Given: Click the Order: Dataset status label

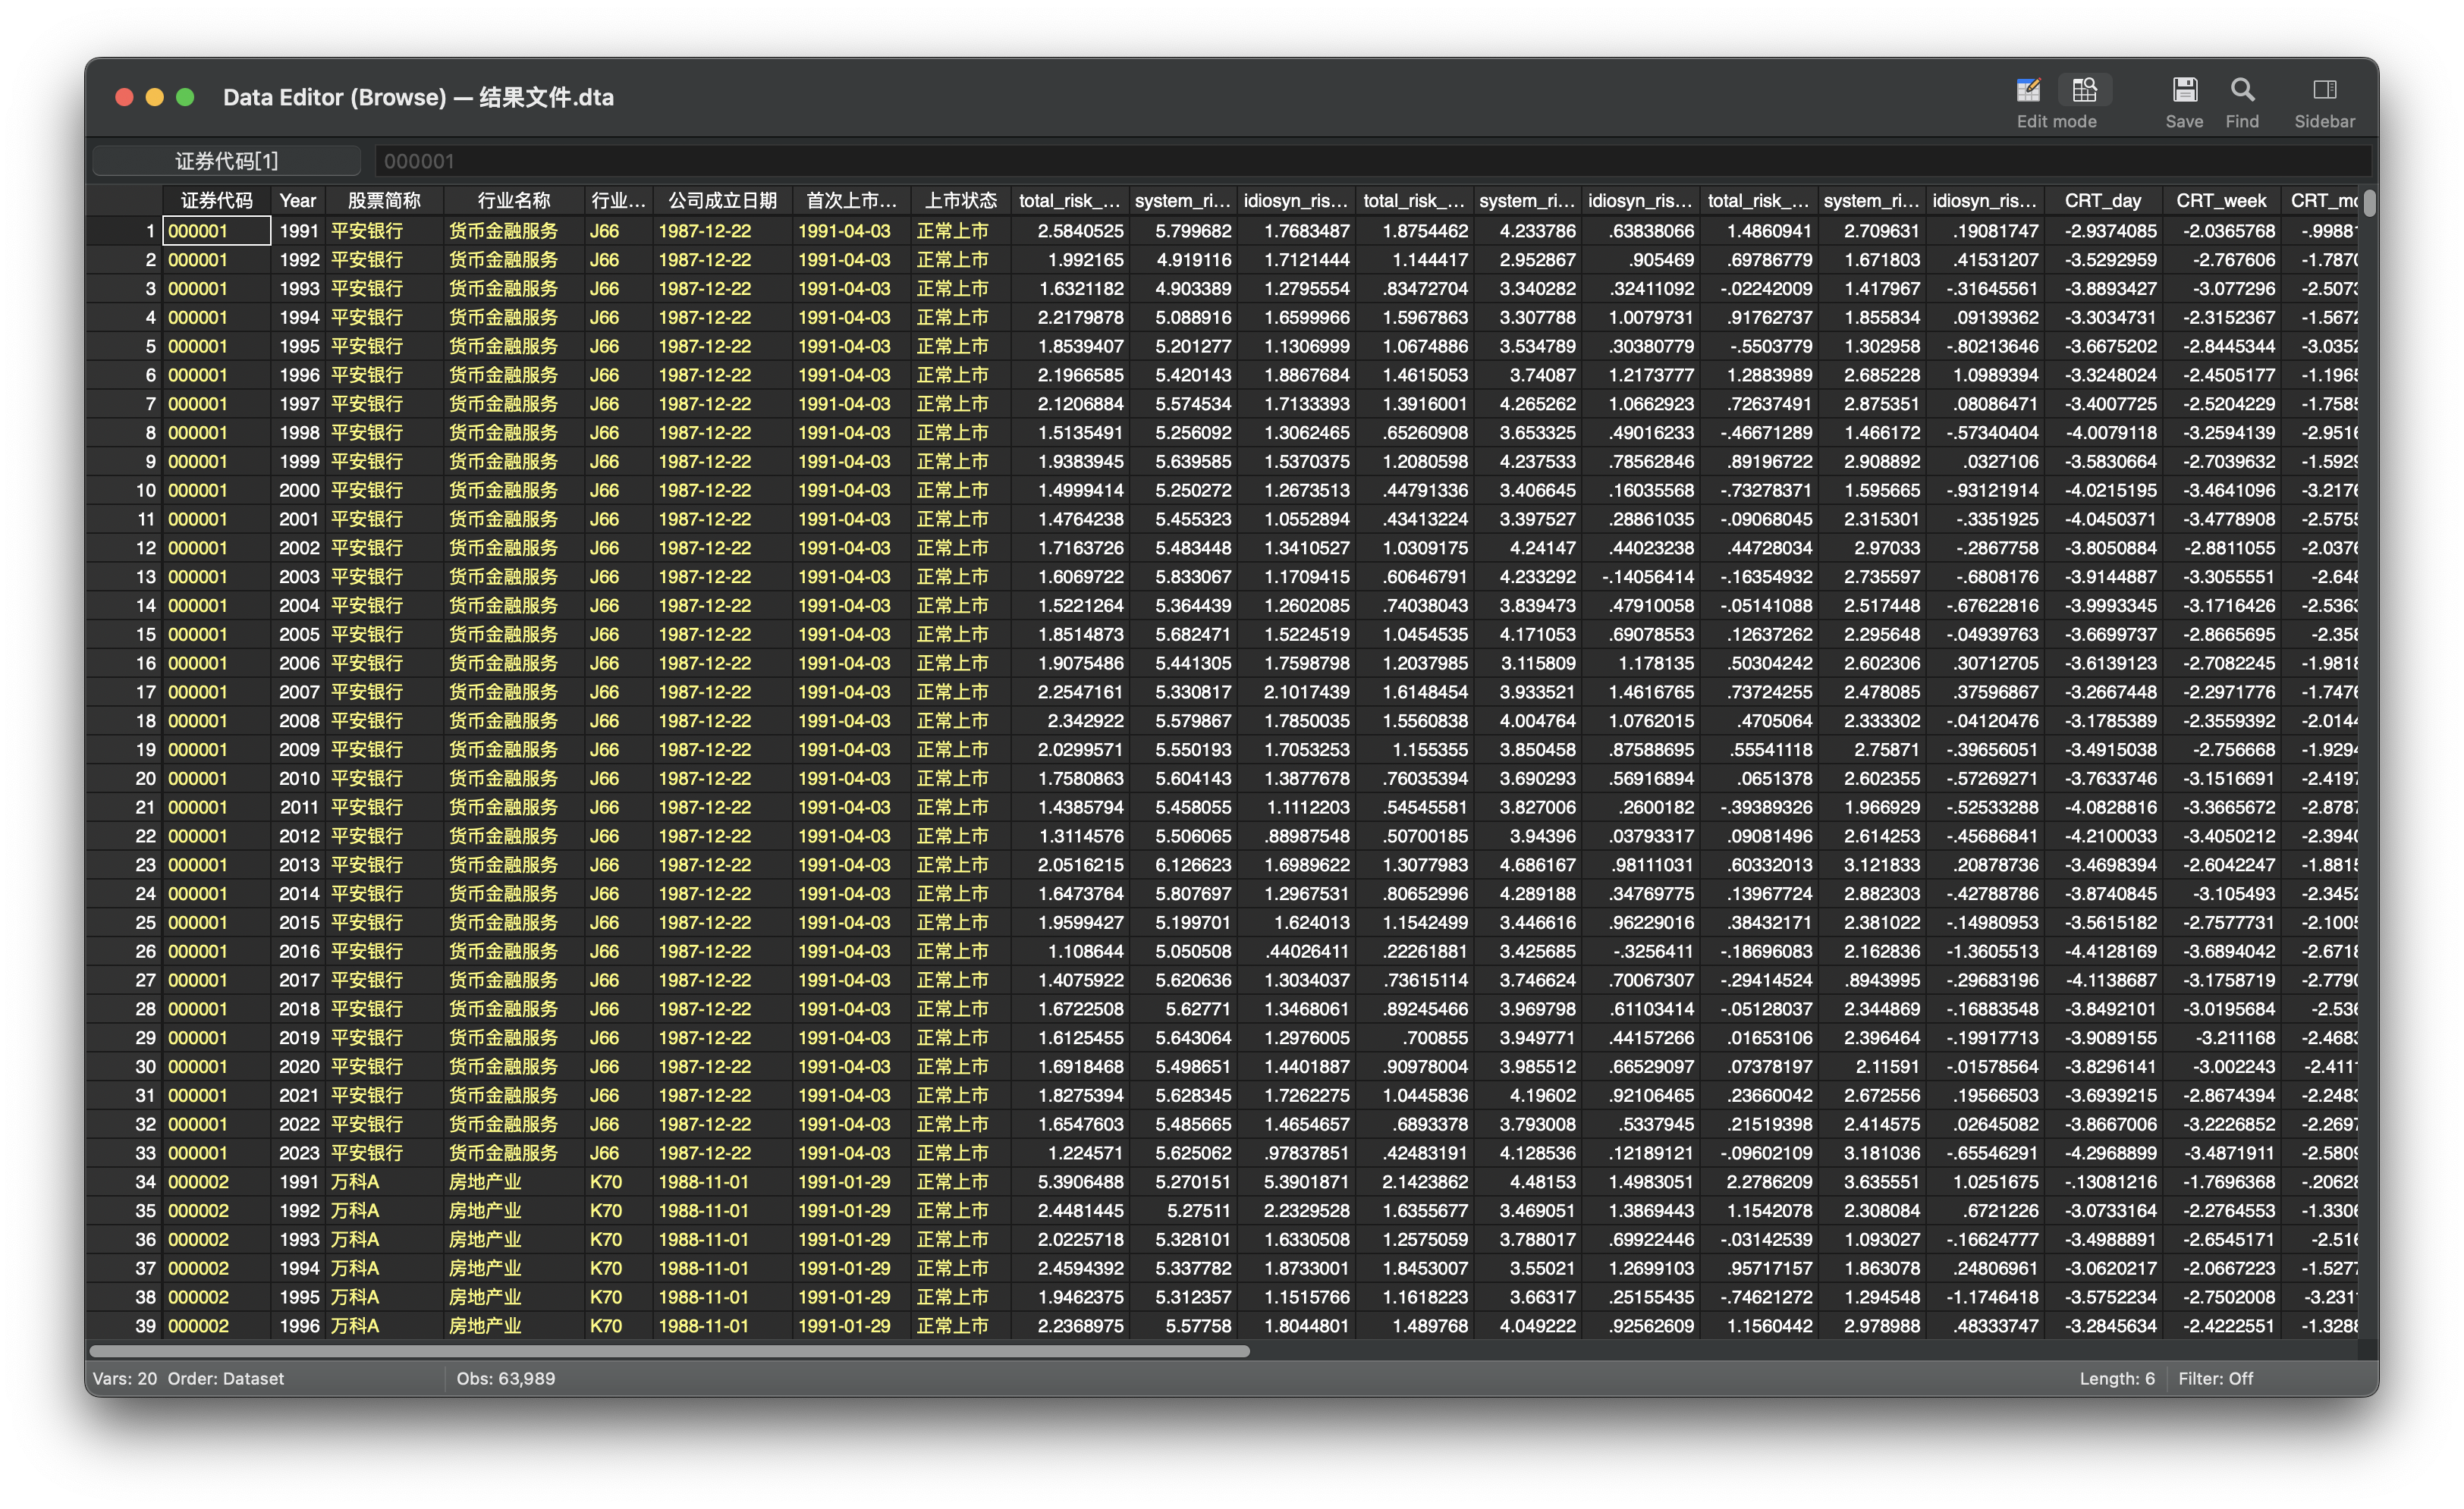Looking at the screenshot, I should [225, 1378].
